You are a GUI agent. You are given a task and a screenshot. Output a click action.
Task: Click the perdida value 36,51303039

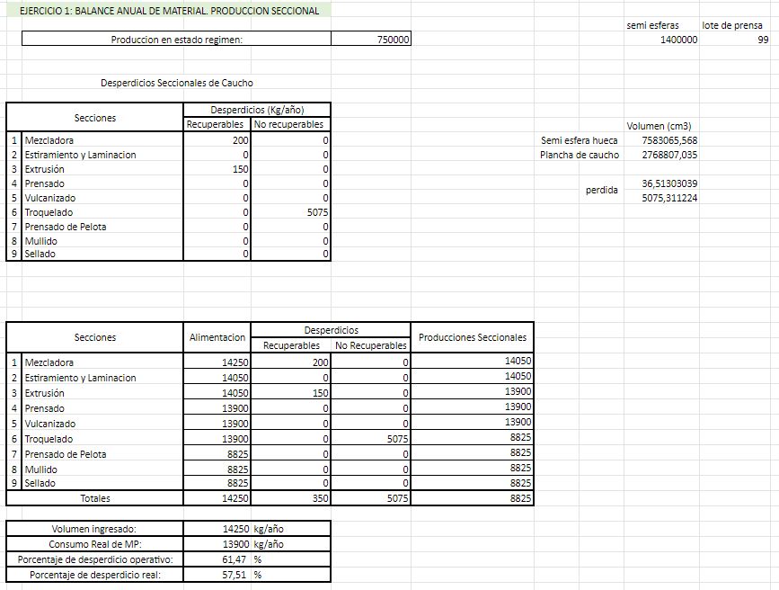coord(661,183)
